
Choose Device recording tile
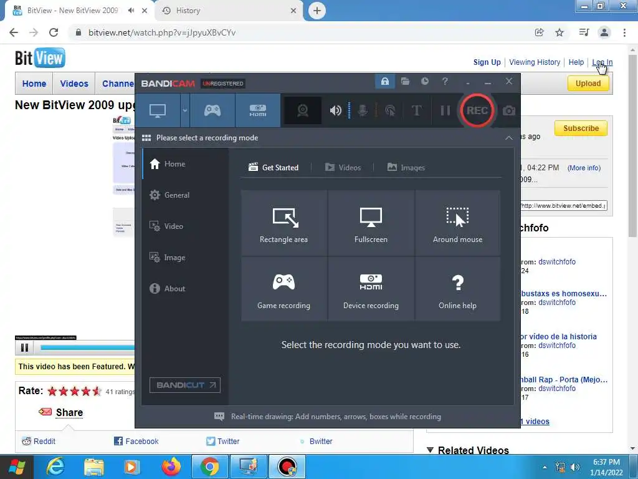(371, 289)
